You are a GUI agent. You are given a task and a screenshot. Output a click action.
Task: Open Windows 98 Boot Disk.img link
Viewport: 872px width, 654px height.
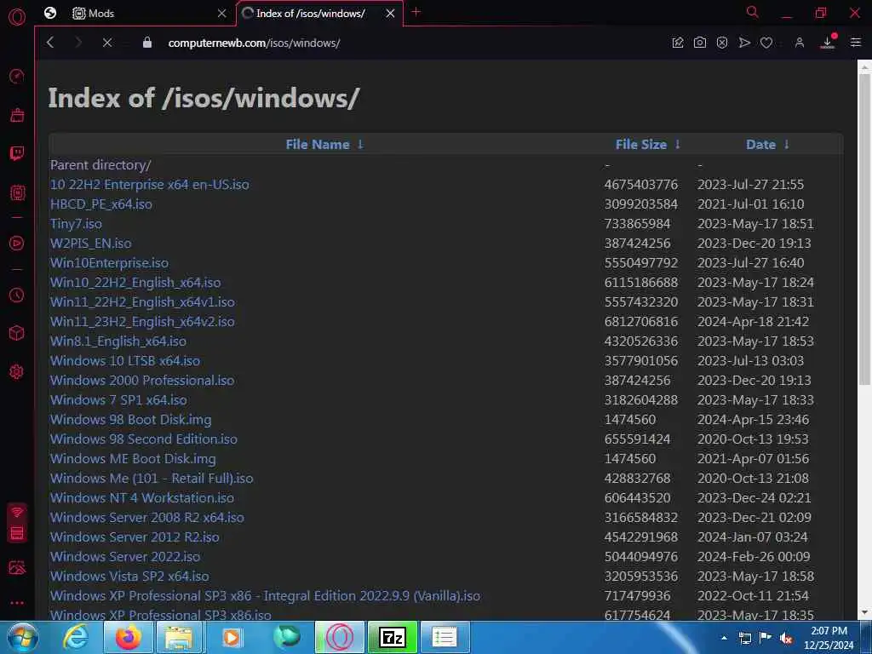pyautogui.click(x=130, y=419)
